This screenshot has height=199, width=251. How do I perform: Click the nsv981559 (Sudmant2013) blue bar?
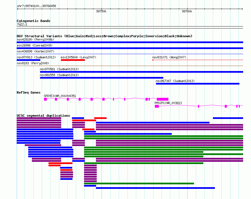pos(102,78)
